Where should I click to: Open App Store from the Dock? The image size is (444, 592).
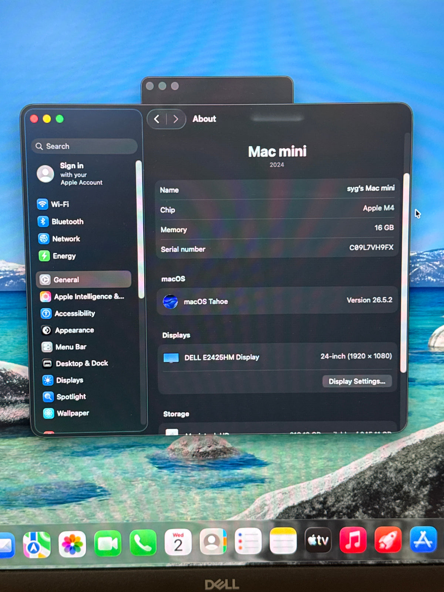pos(423,539)
